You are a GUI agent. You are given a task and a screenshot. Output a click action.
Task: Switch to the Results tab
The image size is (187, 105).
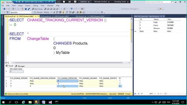10,66
